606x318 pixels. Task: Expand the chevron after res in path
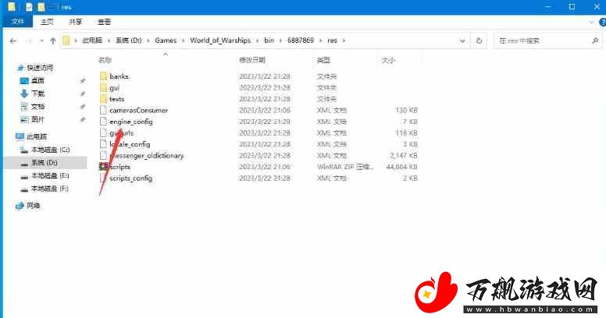[x=344, y=41]
